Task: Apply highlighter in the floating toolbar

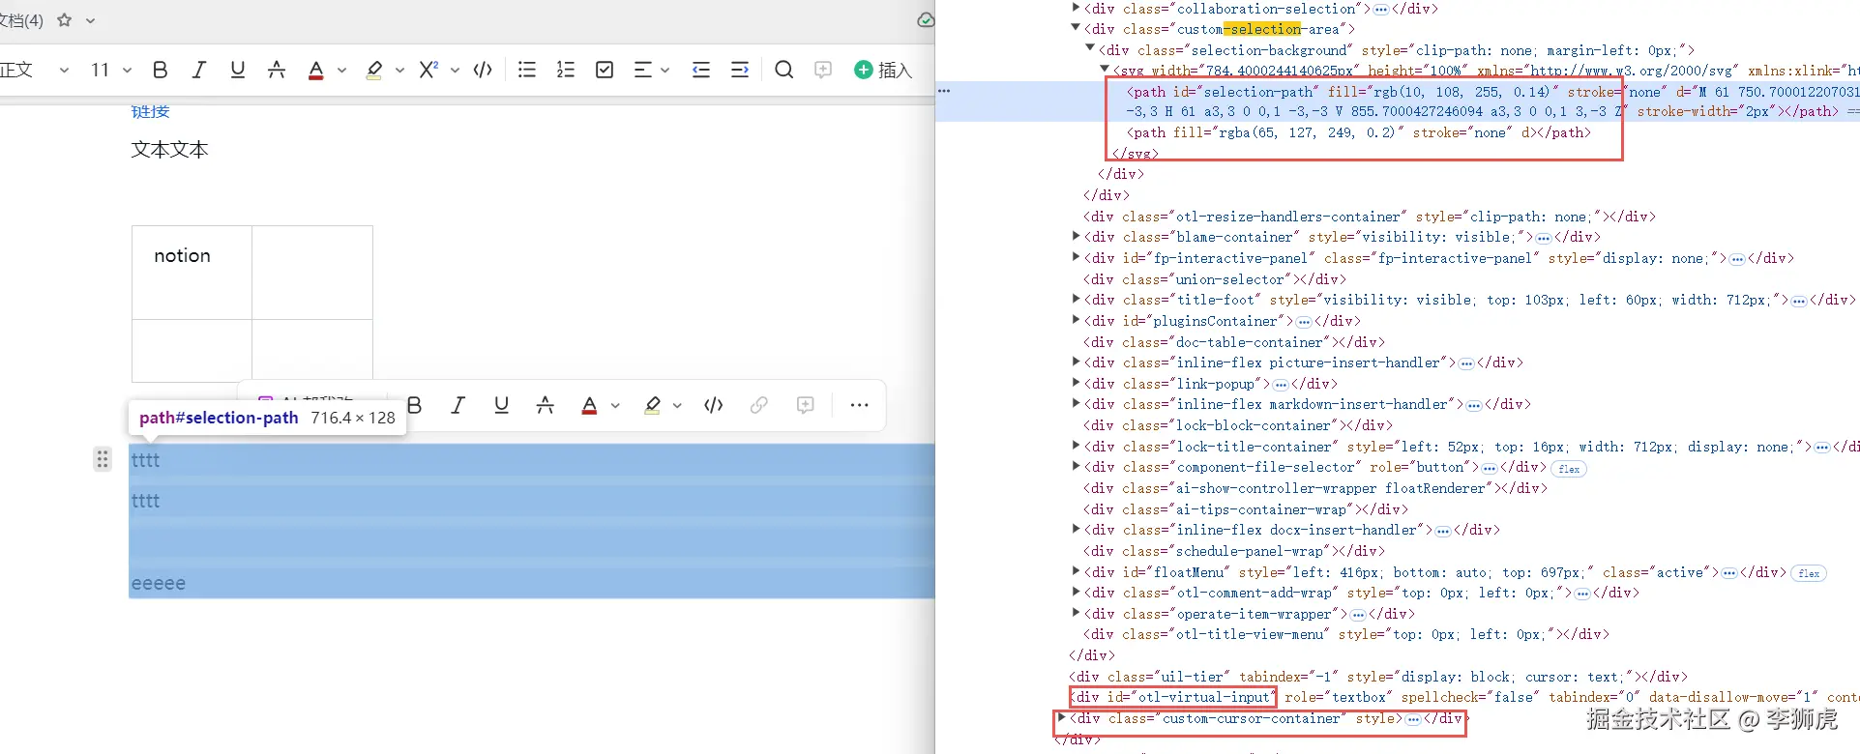Action: (653, 405)
